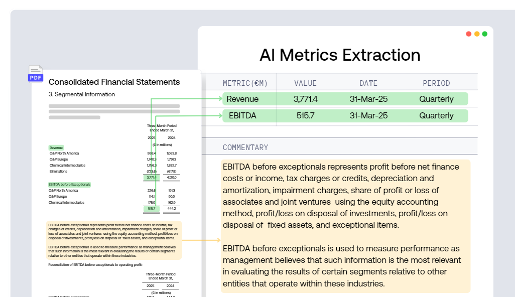Click the METRIC(€M) column header

coord(245,83)
